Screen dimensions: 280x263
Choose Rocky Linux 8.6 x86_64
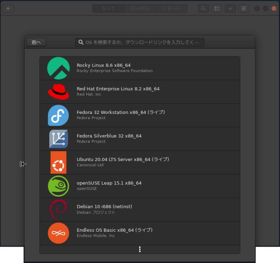click(140, 68)
